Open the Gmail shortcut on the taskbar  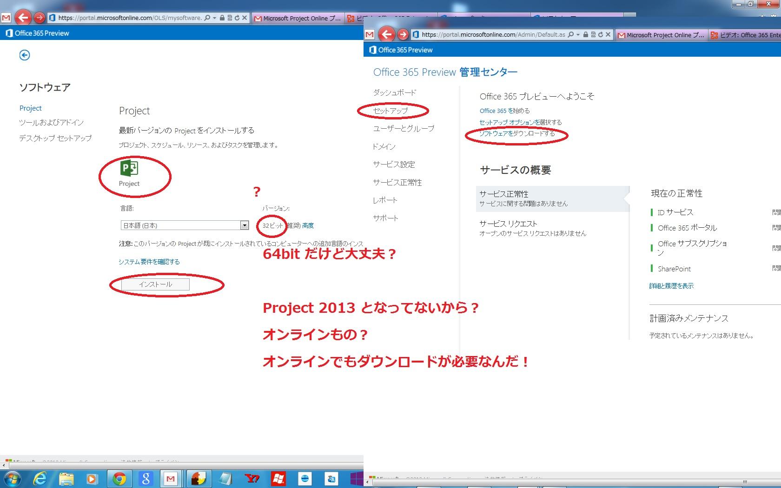(x=171, y=479)
